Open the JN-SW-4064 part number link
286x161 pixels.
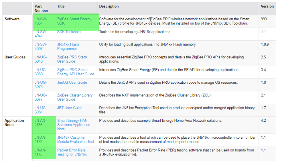point(41,21)
